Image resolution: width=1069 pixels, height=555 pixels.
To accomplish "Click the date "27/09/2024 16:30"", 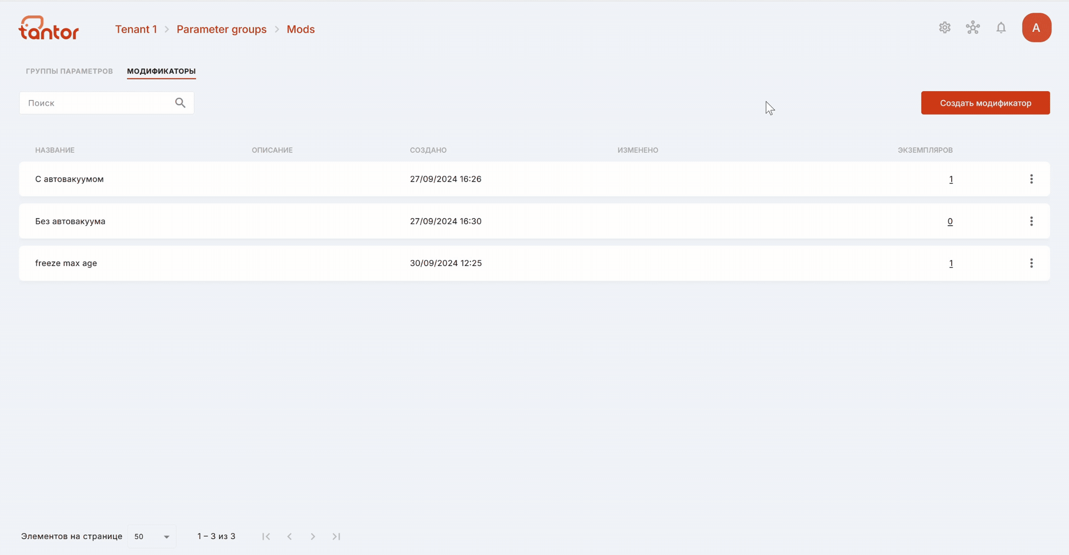I will coord(445,221).
